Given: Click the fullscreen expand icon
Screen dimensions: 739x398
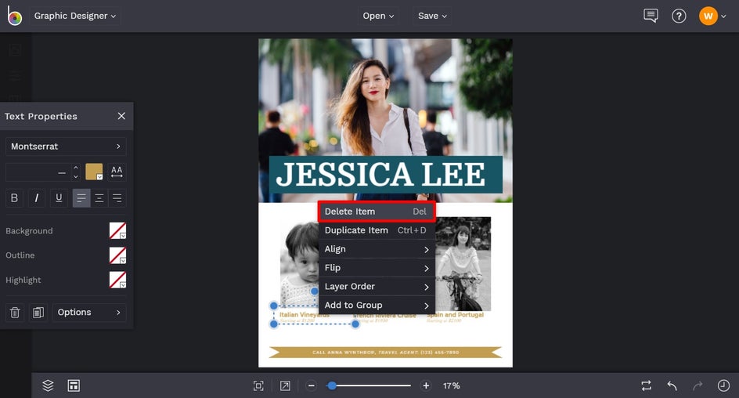Looking at the screenshot, I should point(285,385).
